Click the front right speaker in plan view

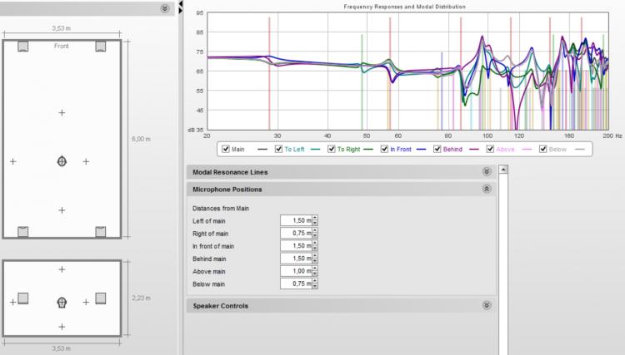101,47
